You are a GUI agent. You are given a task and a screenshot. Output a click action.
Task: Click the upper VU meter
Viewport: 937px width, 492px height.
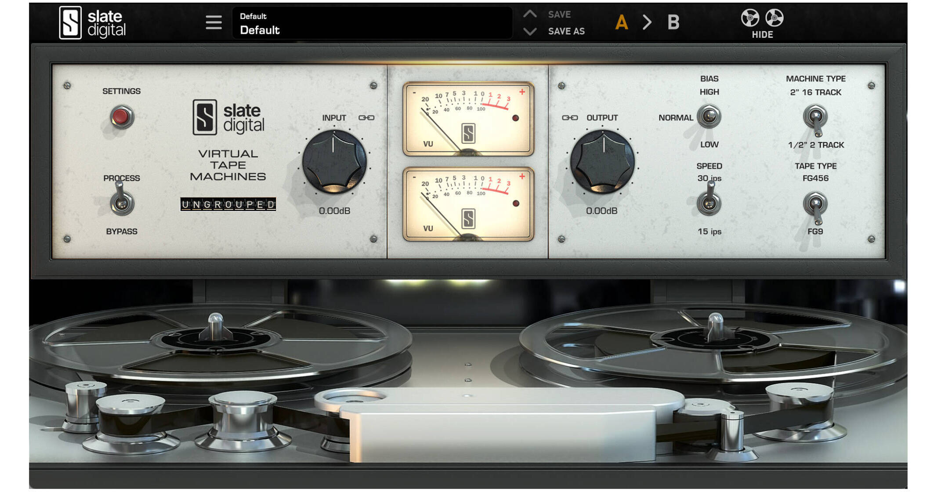pyautogui.click(x=468, y=119)
